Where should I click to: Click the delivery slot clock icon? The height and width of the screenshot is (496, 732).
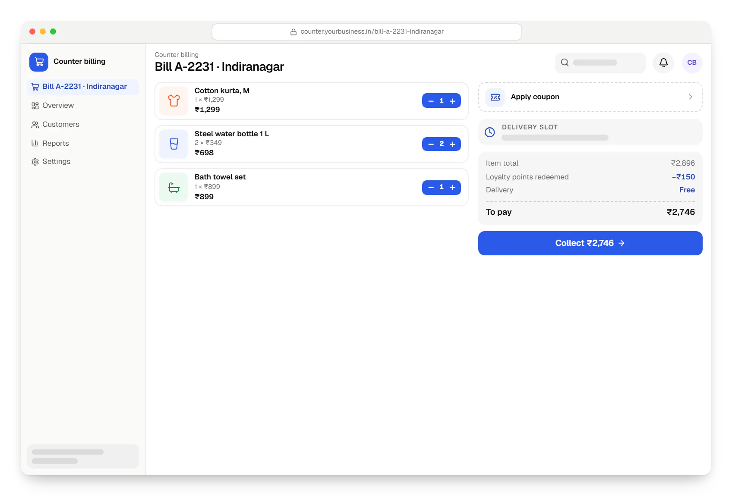click(490, 132)
